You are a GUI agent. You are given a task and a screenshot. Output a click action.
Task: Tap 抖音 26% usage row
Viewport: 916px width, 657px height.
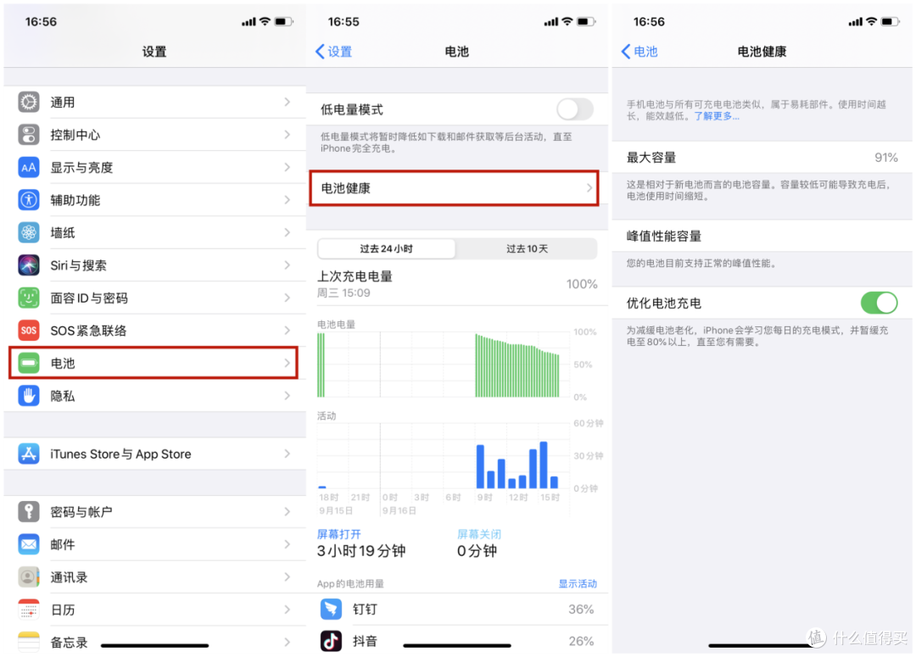457,641
